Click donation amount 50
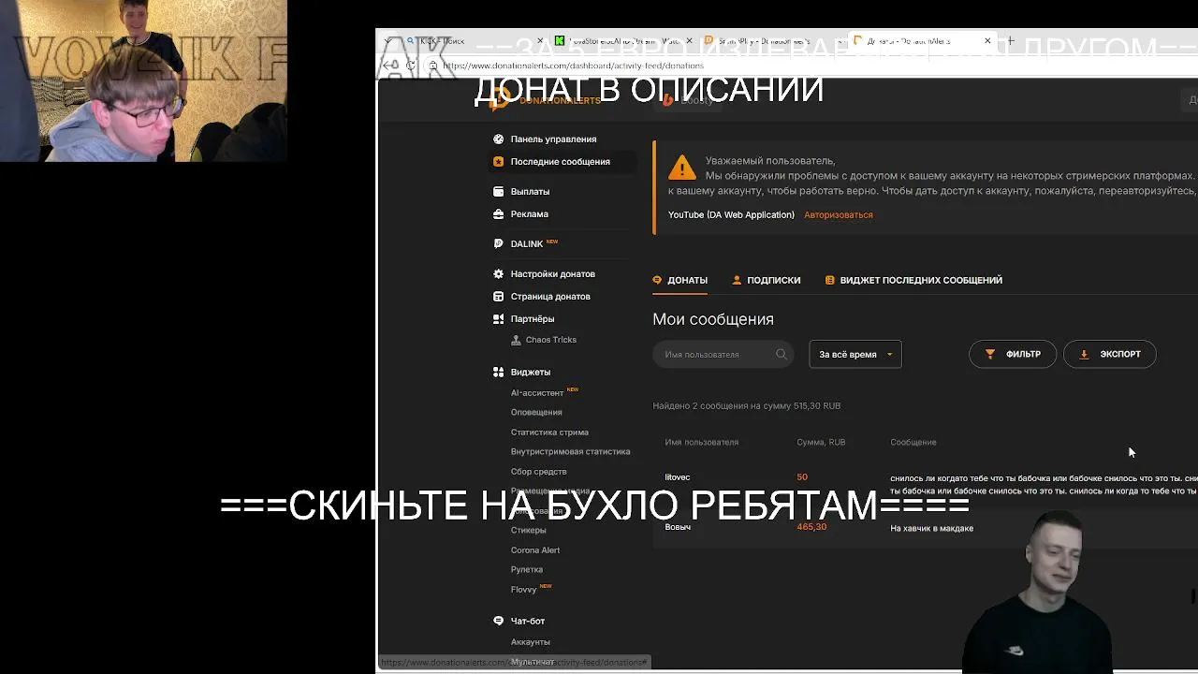1198x674 pixels. pyautogui.click(x=802, y=477)
